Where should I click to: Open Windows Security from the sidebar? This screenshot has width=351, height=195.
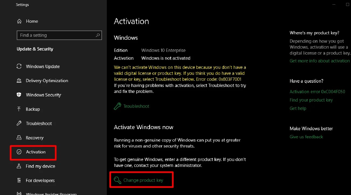click(19, 95)
